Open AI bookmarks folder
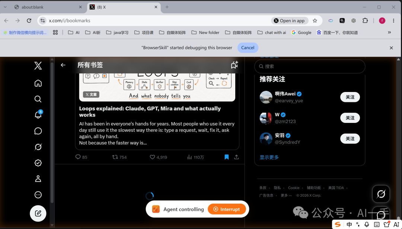Image resolution: width=402 pixels, height=229 pixels. pyautogui.click(x=74, y=32)
